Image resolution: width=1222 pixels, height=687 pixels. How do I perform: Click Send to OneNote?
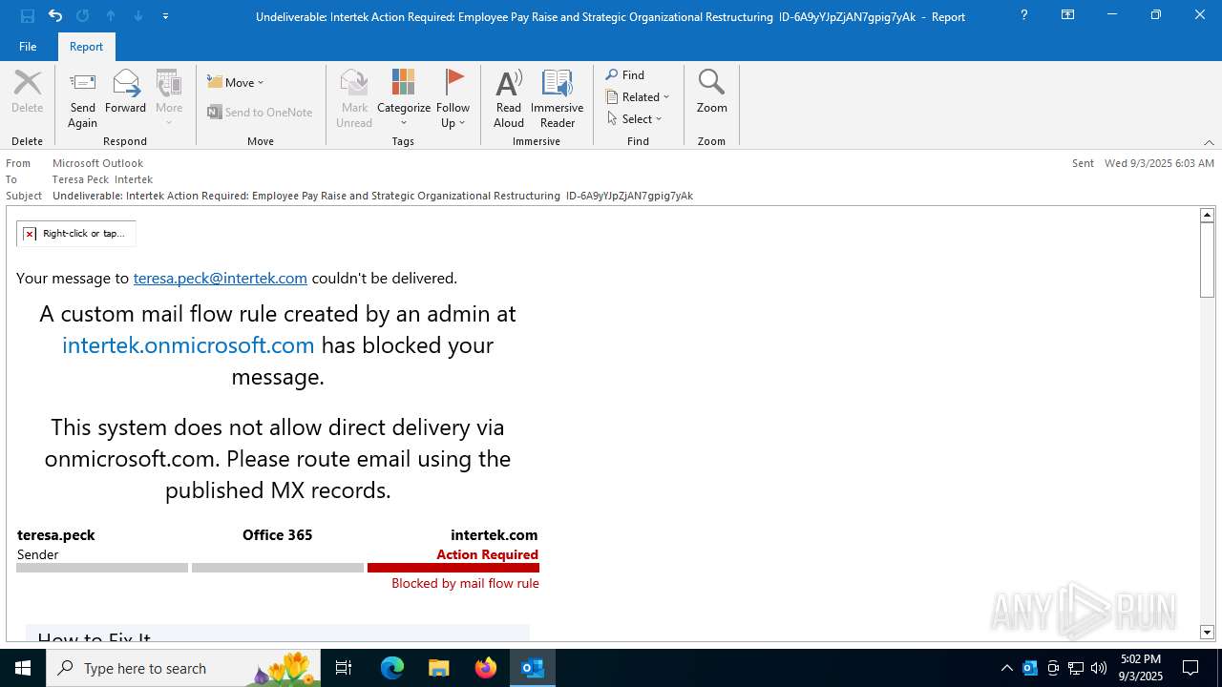point(261,112)
